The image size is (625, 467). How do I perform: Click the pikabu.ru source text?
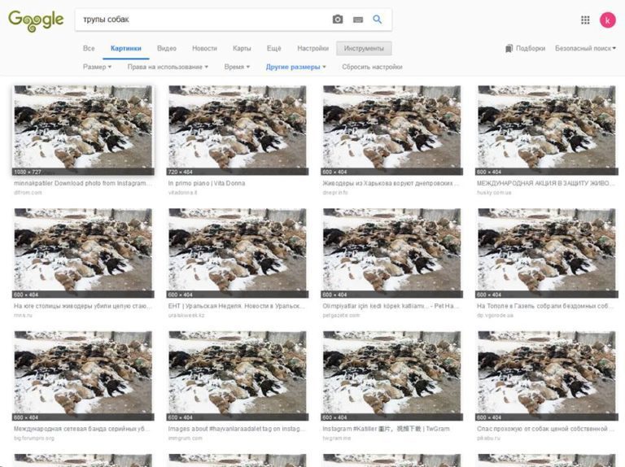pyautogui.click(x=488, y=438)
